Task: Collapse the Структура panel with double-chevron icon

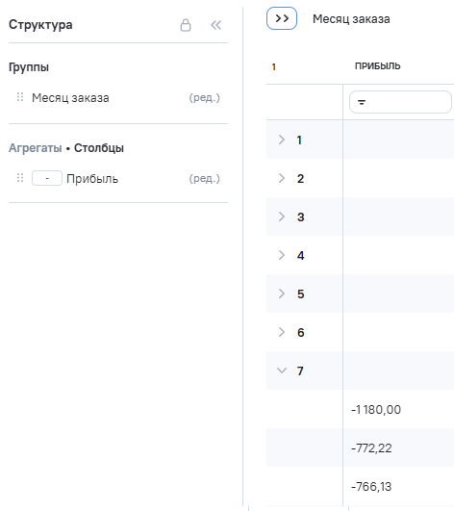Action: tap(215, 25)
